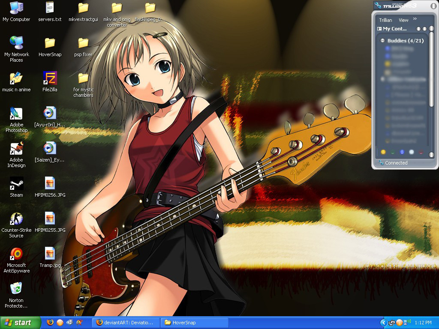439x329 pixels.
Task: Click the red status orb in Trillian
Action: click(x=421, y=152)
